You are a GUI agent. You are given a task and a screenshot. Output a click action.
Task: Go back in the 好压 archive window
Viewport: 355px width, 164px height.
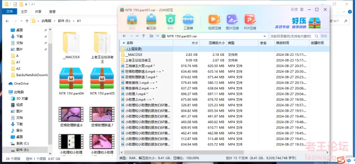click(124, 36)
